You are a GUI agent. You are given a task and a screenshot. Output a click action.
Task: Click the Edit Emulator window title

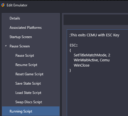pos(17,5)
